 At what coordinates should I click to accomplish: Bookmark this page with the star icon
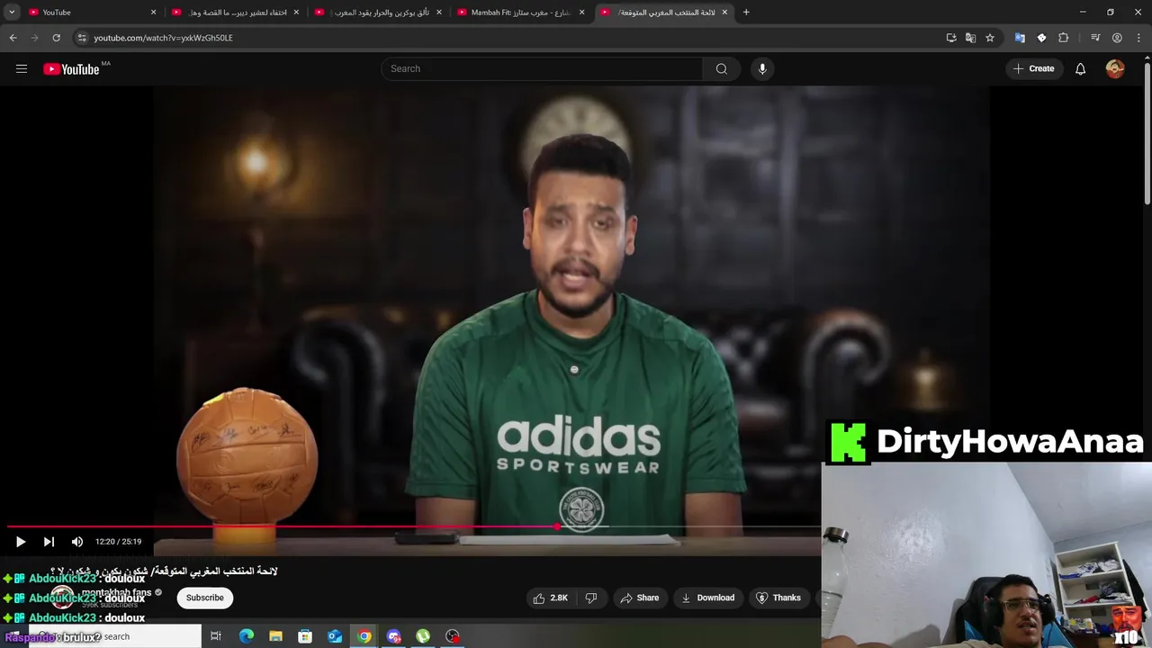coord(990,38)
